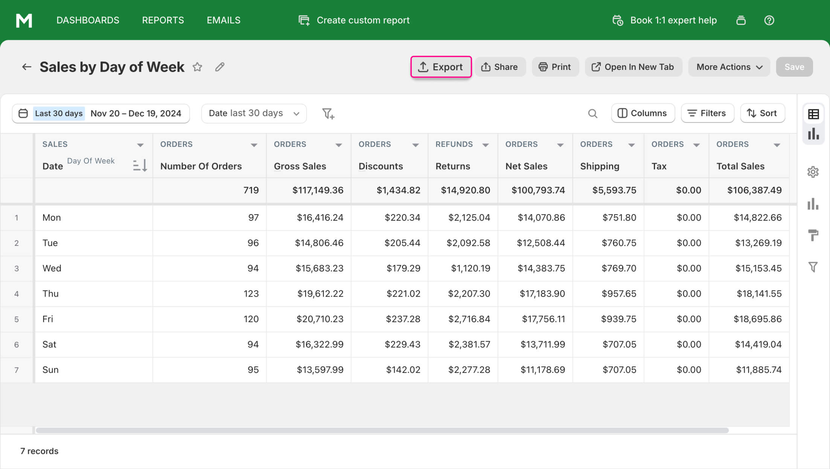Open the More Actions dropdown
The image size is (830, 469).
pyautogui.click(x=729, y=67)
